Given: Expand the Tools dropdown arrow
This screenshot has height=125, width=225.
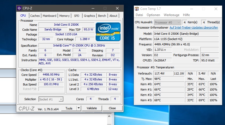Looking at the screenshot, I should pyautogui.click(x=79, y=108).
